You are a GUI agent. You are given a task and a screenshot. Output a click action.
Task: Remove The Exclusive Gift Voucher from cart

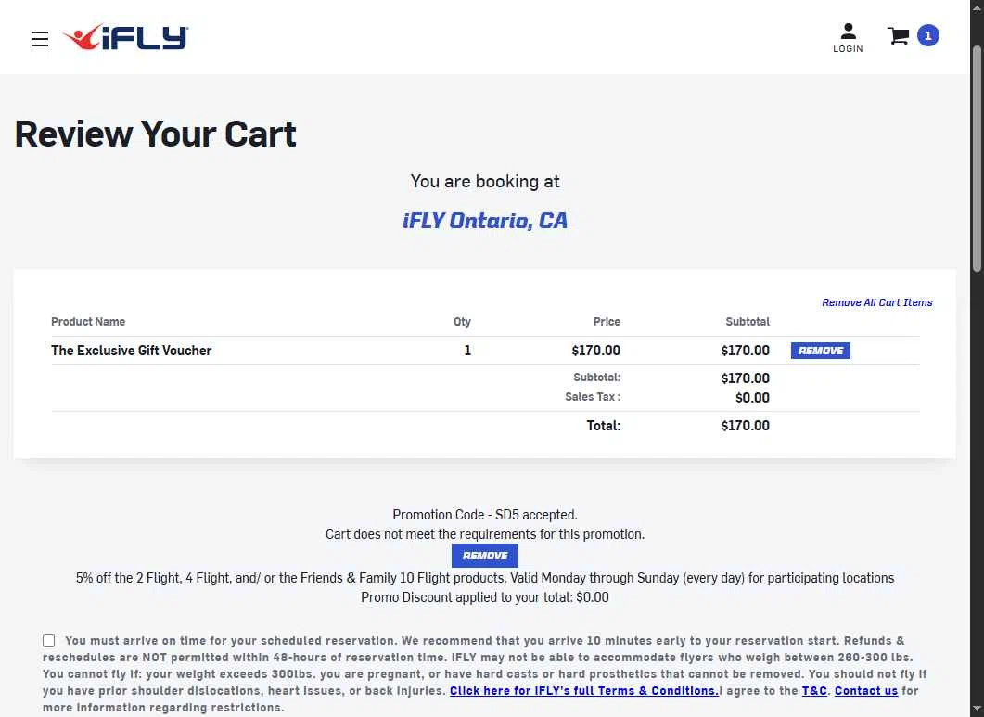pos(820,351)
